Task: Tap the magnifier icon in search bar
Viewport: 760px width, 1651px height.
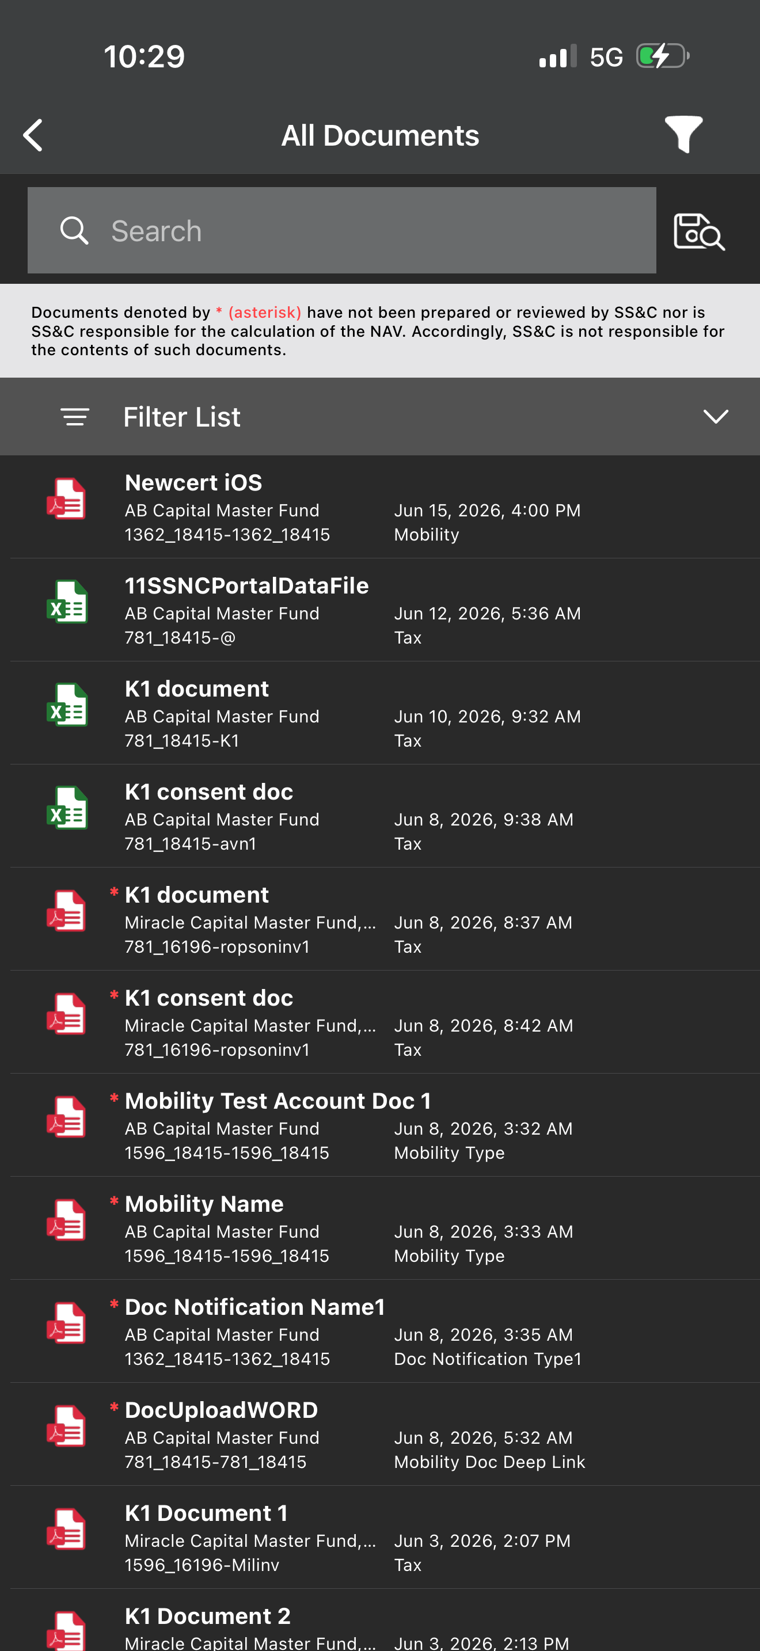Action: click(x=74, y=231)
